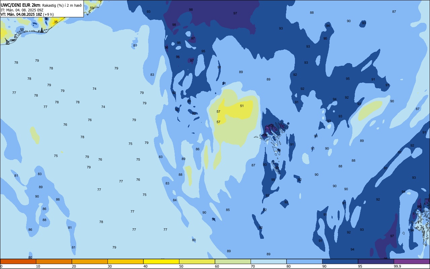Click the "UWC/DINI EUR 2km" title text
Image resolution: width=430 pixels, height=269 pixels.
coord(20,5)
